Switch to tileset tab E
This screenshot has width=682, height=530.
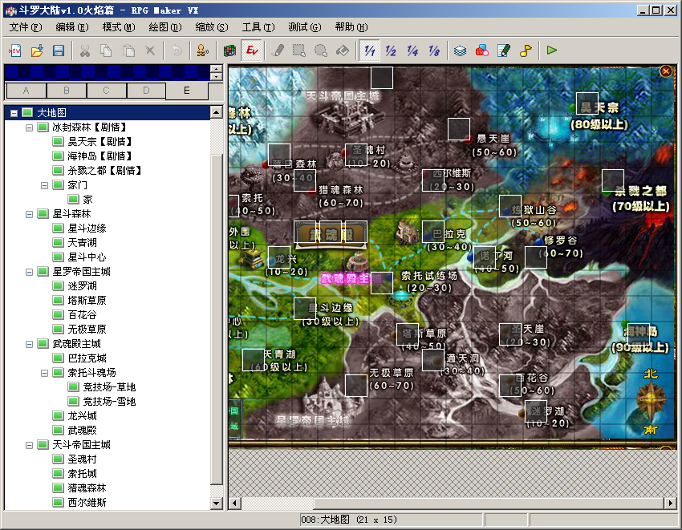(x=187, y=91)
